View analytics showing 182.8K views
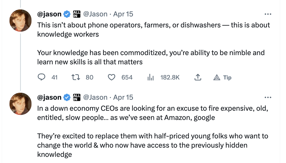Screen dimensions: 286x163 tap(150, 77)
